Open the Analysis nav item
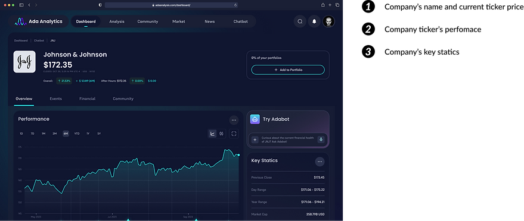Screen dimensions: 524x221 tap(117, 21)
